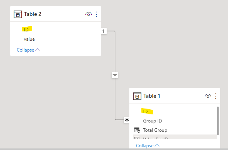Toggle visibility eye on Table 1
This screenshot has height=150, width=228.
pos(208,96)
